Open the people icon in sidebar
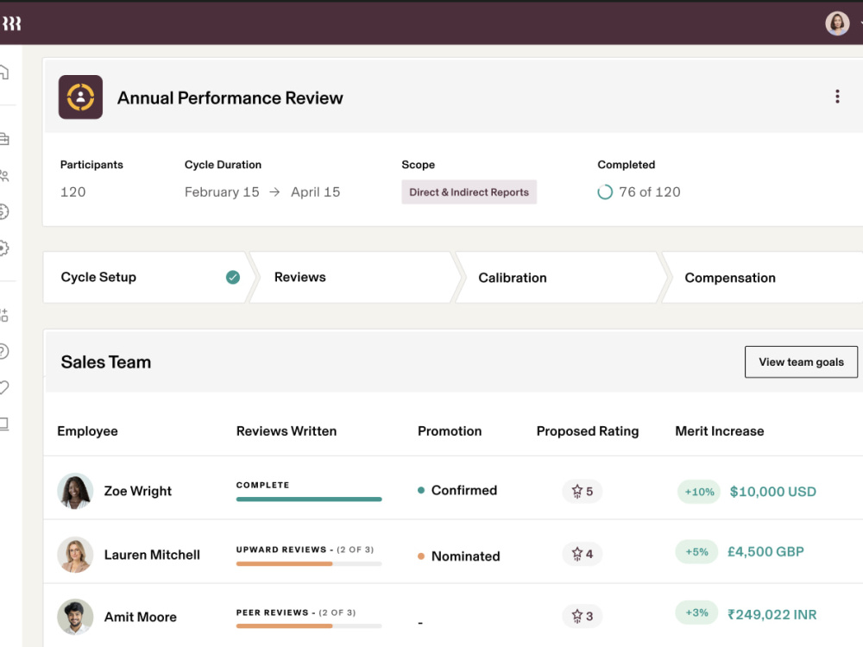863x647 pixels. click(4, 175)
